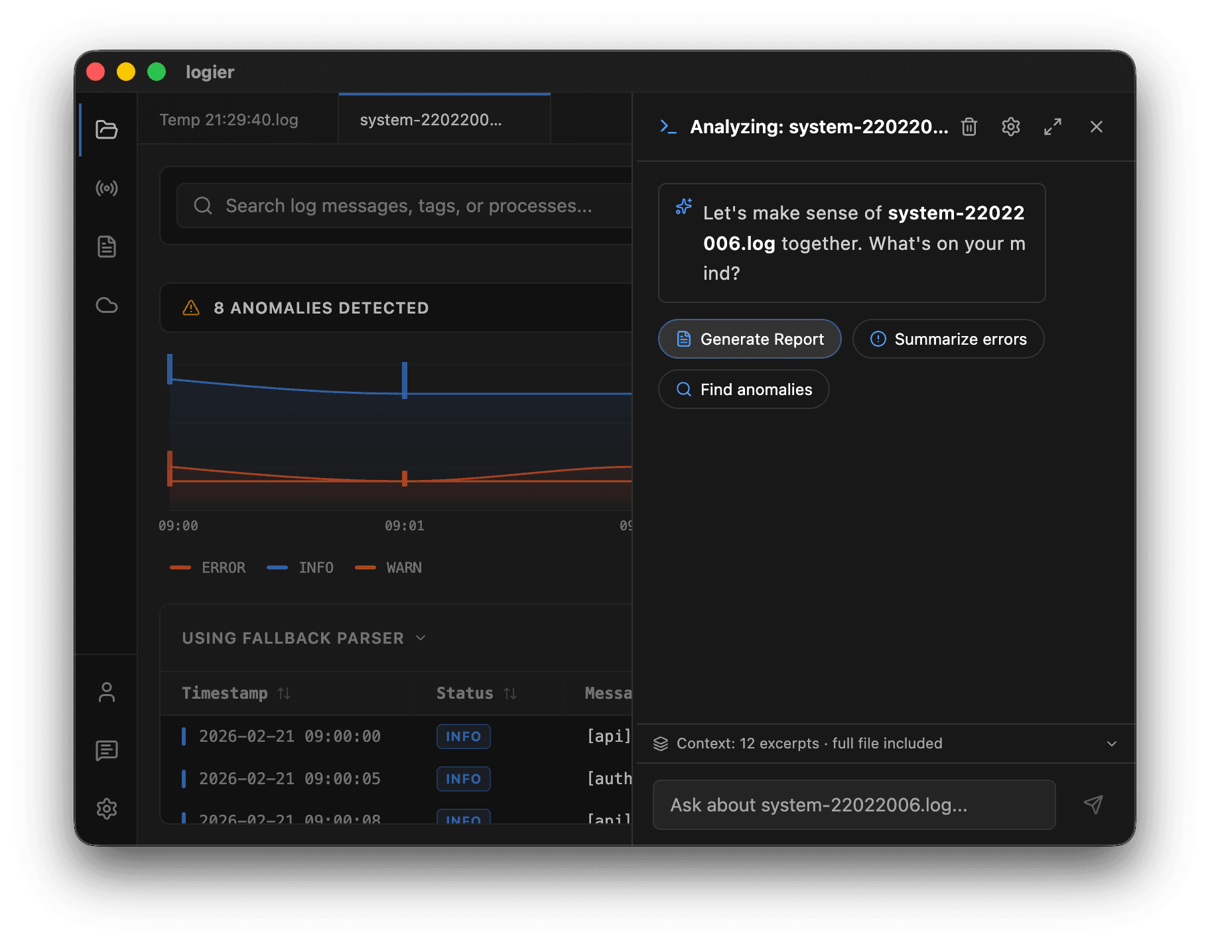This screenshot has height=944, width=1210.
Task: Expand the context excerpts chevron
Action: 1112,744
